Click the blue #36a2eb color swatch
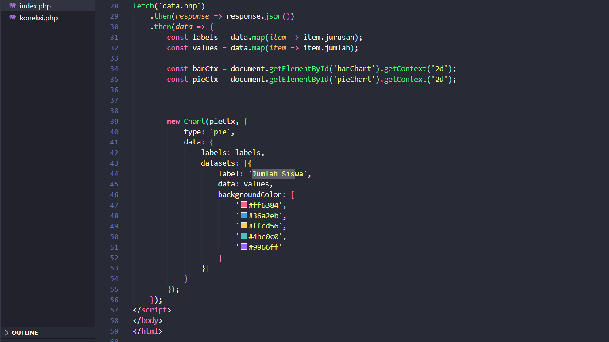 tap(244, 216)
